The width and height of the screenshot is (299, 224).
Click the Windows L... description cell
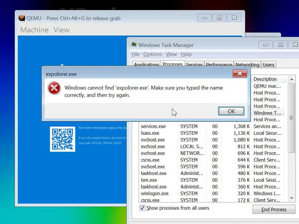[267, 193]
